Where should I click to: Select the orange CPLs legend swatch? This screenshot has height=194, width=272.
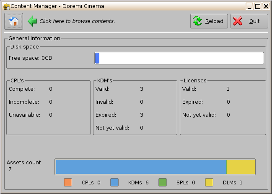(x=68, y=182)
